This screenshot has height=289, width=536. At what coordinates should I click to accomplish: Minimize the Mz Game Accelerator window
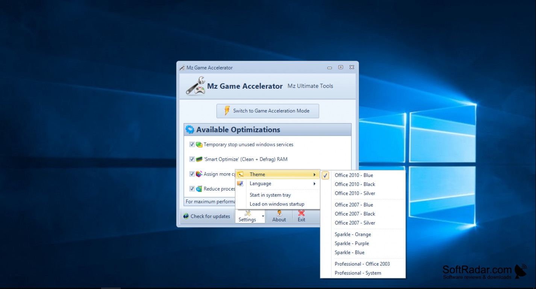(330, 68)
